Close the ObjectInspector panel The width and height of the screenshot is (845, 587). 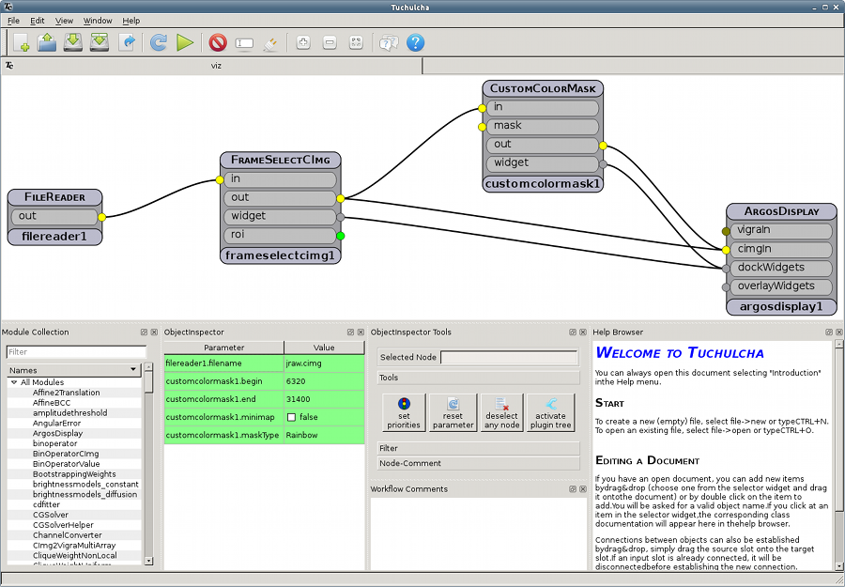click(361, 332)
